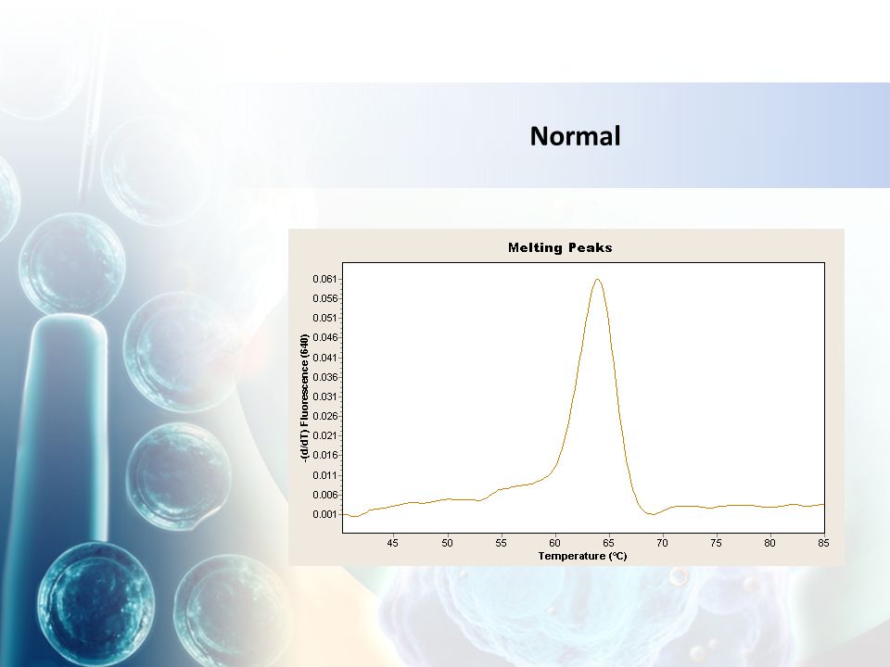
Task: Click the 85 temperature tick label
Action: [x=823, y=543]
